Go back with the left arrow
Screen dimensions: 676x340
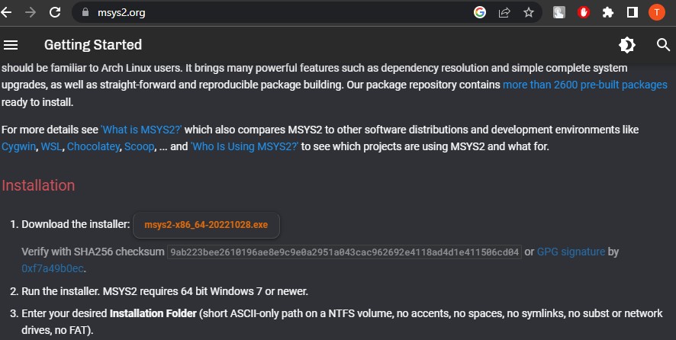pos(6,12)
